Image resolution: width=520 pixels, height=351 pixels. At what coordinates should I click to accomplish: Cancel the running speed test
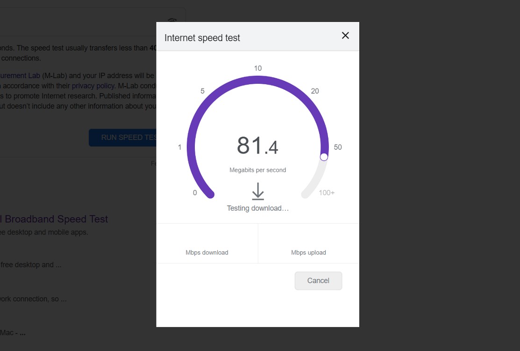pos(318,280)
